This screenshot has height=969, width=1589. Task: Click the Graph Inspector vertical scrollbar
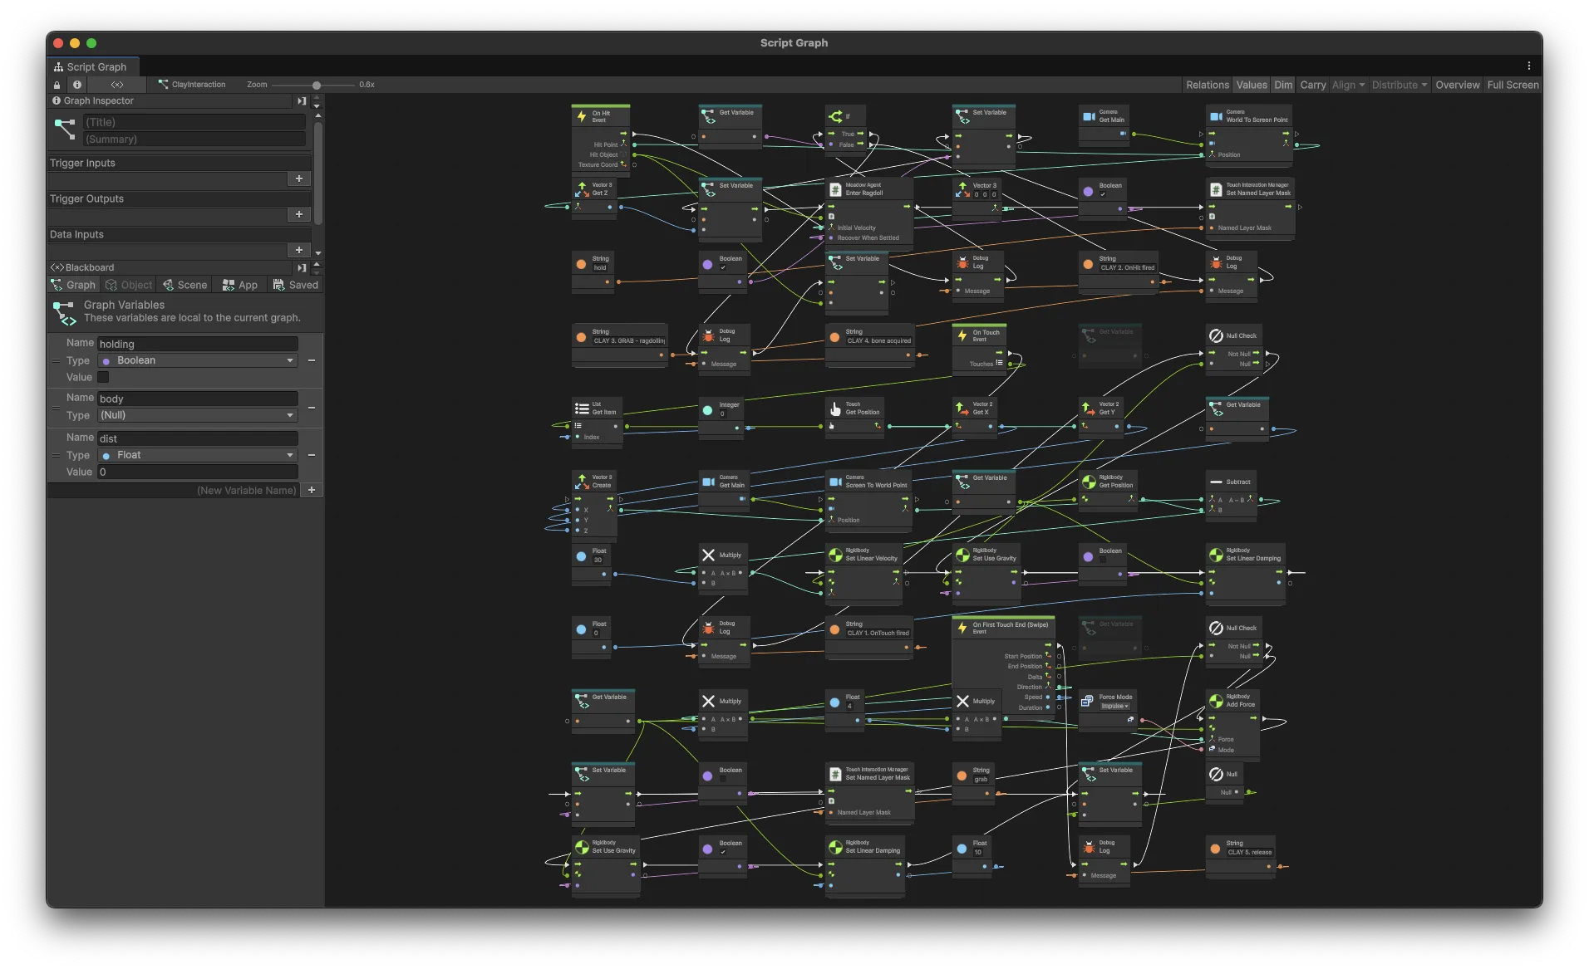(x=317, y=173)
